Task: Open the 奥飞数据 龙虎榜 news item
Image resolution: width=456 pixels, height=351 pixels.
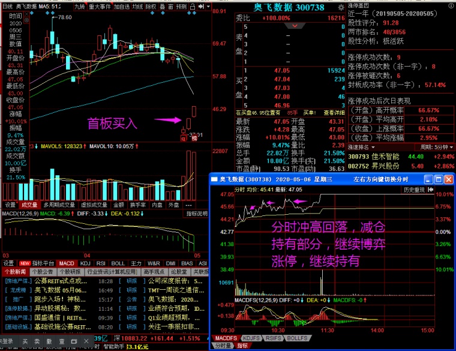Action: [60, 290]
